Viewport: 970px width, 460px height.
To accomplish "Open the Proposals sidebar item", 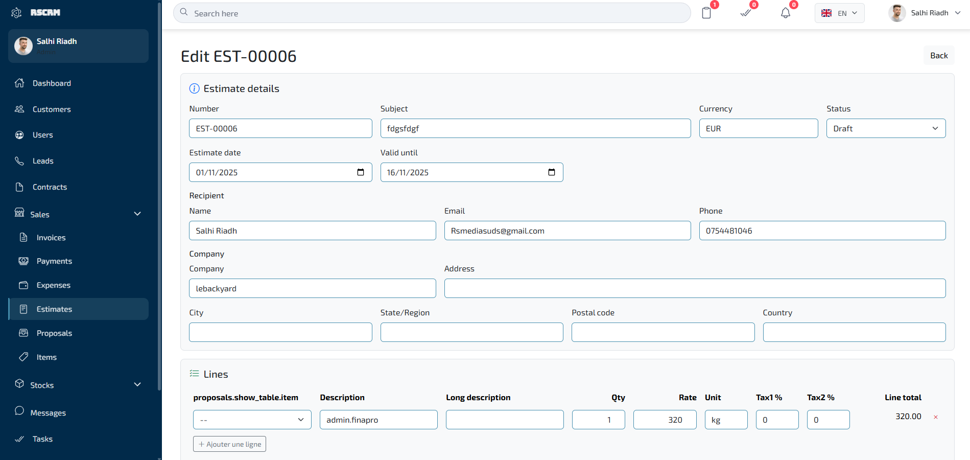I will 54,333.
